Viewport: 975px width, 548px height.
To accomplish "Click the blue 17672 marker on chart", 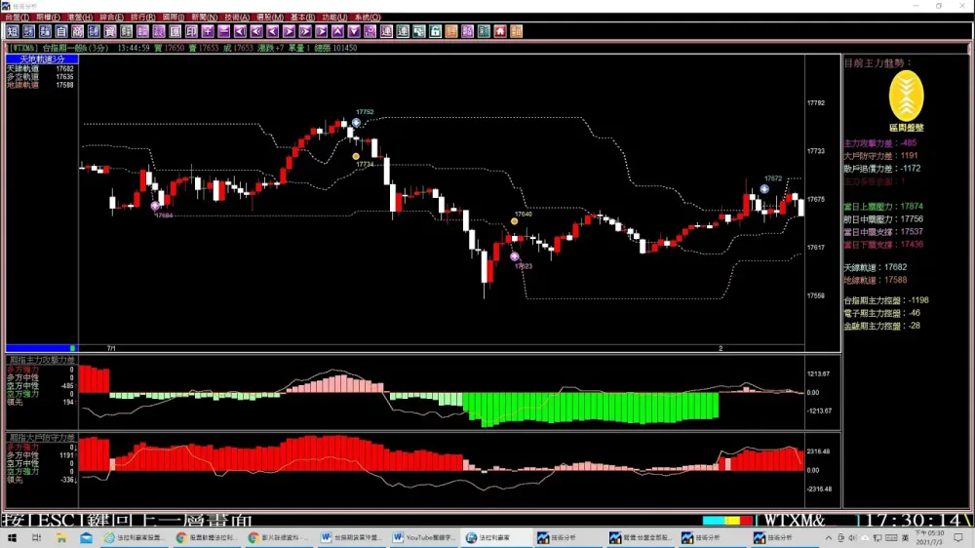I will (x=764, y=189).
